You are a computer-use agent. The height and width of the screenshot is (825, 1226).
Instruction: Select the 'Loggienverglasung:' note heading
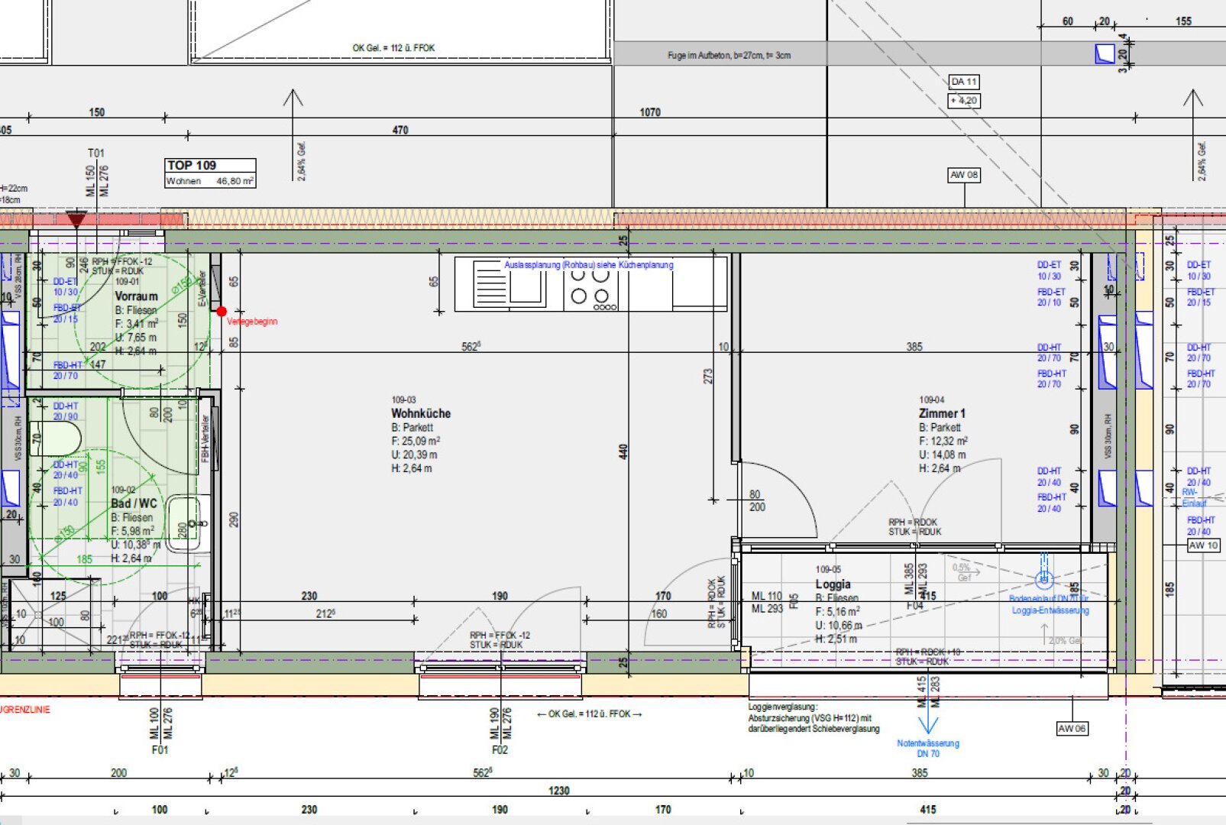coord(782,707)
